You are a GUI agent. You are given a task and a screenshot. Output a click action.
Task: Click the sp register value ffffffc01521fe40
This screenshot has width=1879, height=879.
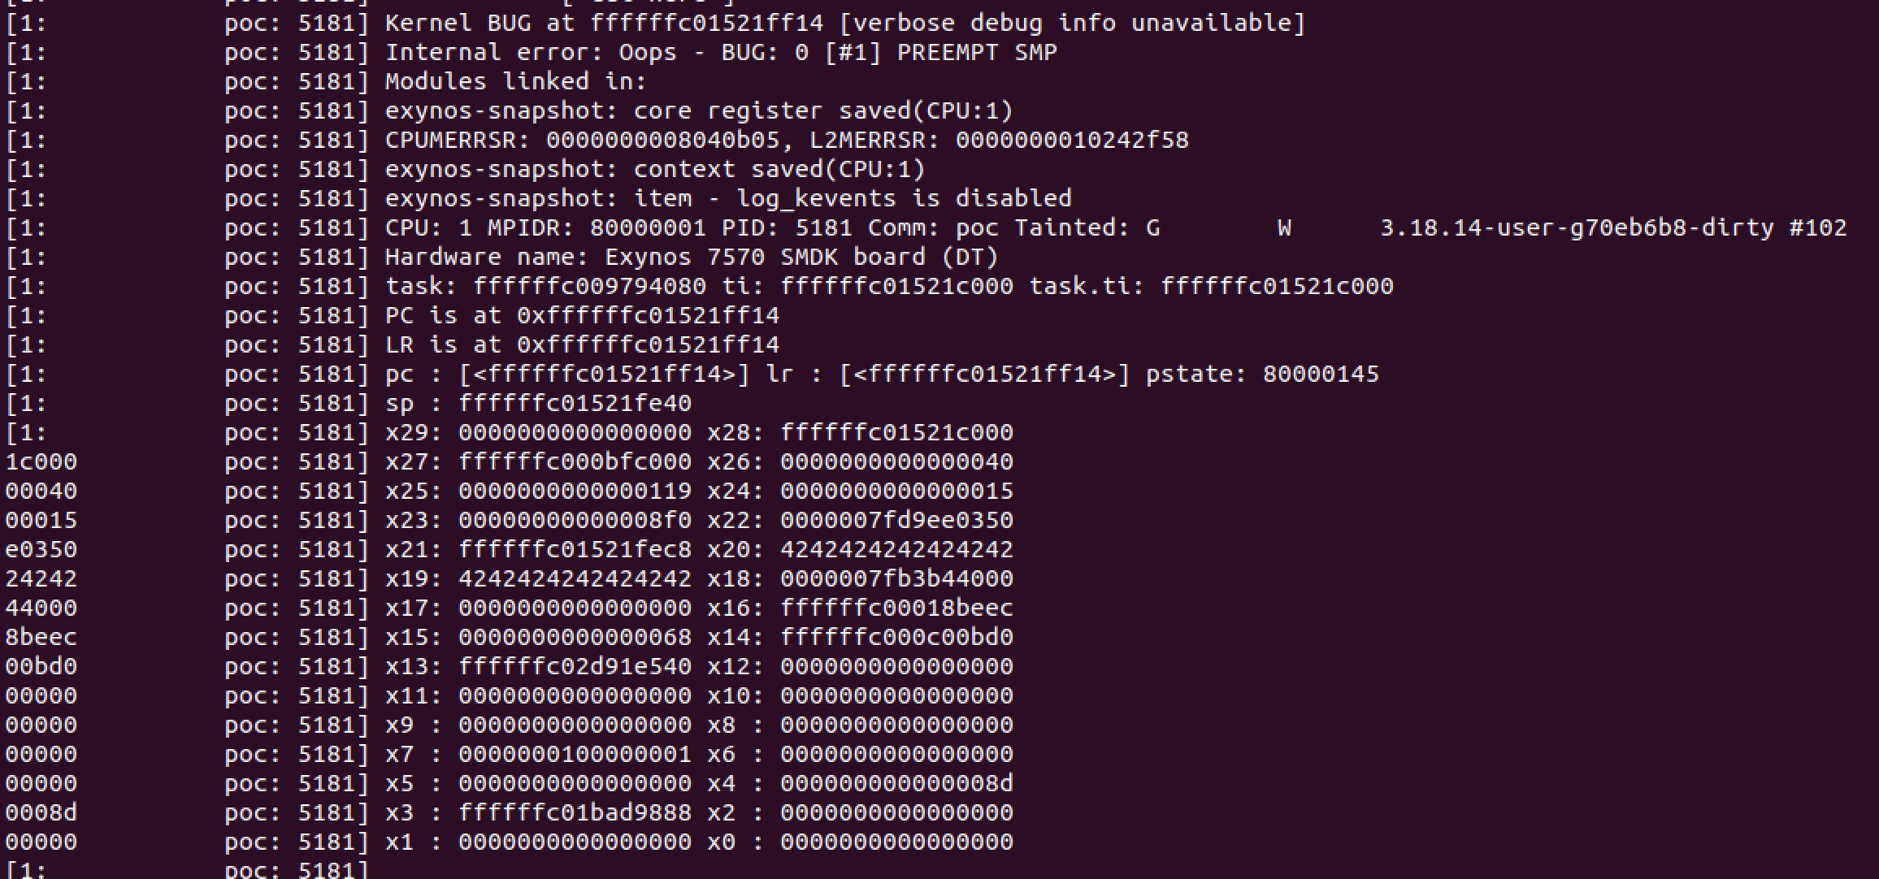tap(575, 403)
